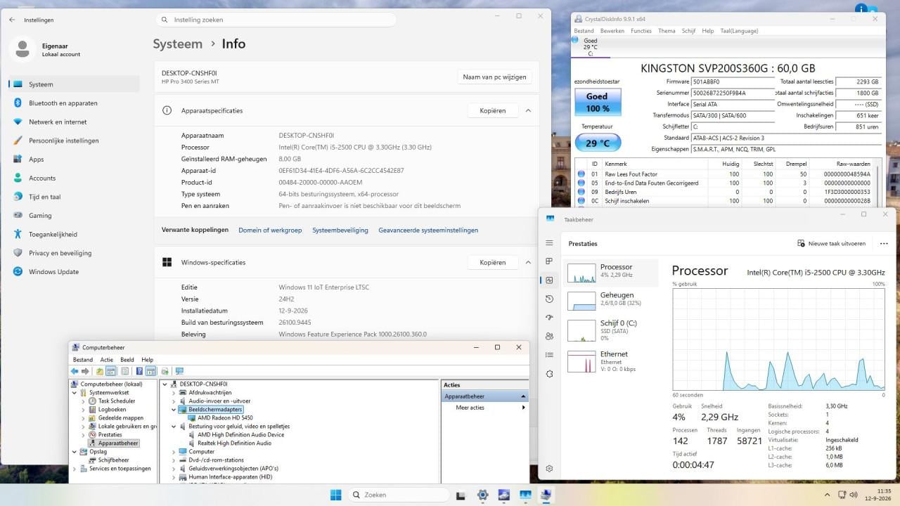The height and width of the screenshot is (506, 900).
Task: Select Schijfbeheer in Computerbeheer tree
Action: point(109,460)
